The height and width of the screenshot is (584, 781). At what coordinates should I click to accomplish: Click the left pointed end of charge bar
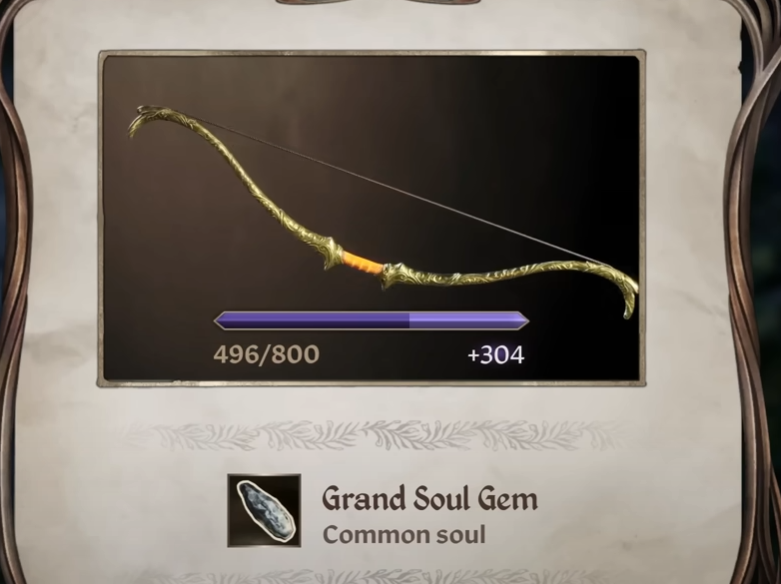221,320
